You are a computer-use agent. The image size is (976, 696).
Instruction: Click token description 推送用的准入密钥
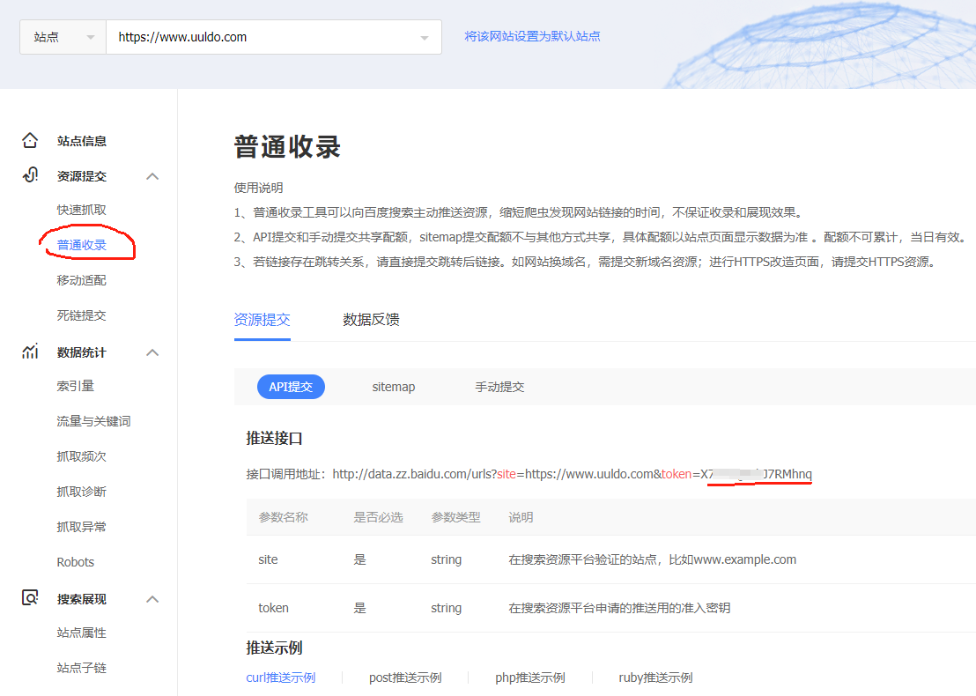619,608
